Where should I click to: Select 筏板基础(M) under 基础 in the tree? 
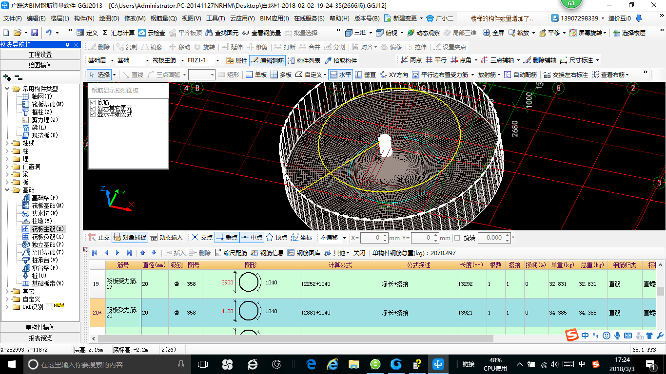click(47, 206)
